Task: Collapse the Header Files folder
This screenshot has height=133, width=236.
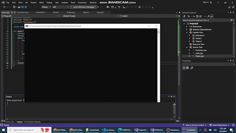Action: click(187, 33)
